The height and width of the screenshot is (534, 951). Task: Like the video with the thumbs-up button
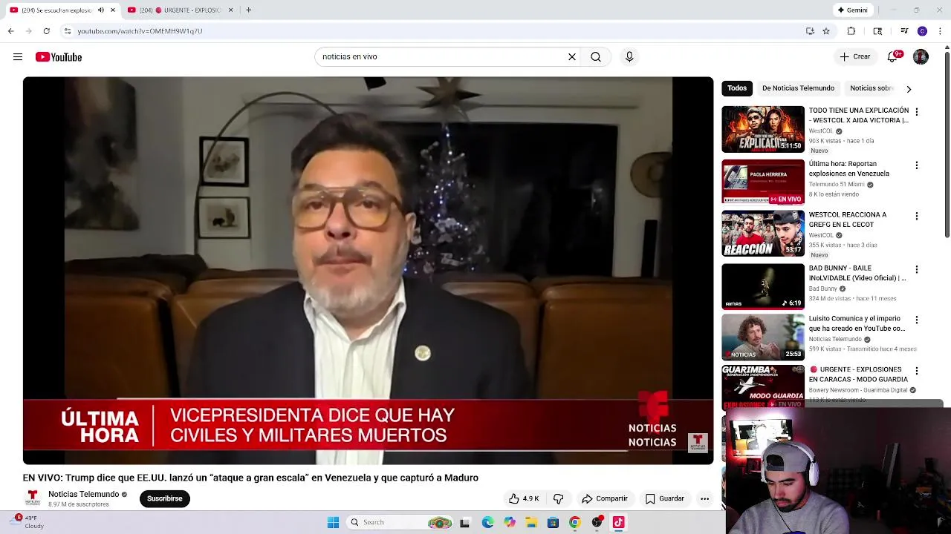[x=524, y=498]
